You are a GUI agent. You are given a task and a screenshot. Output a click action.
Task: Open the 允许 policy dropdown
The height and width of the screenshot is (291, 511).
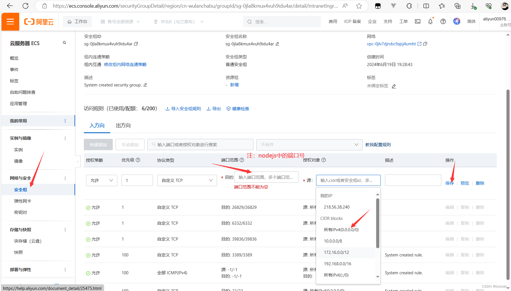[102, 180]
